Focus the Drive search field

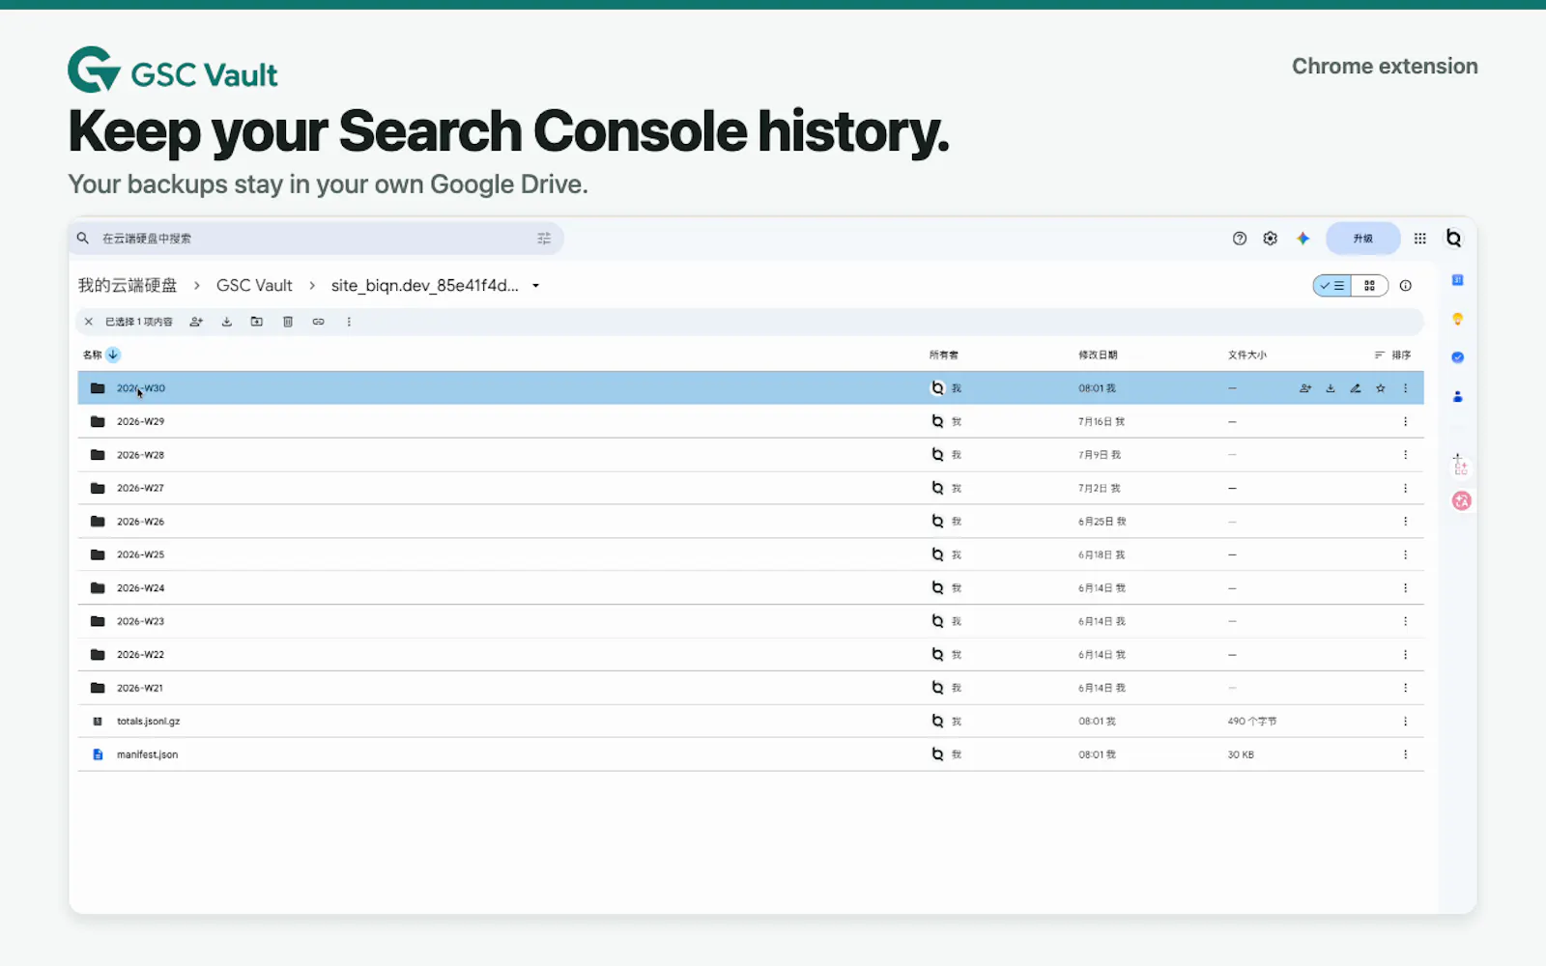pos(316,239)
